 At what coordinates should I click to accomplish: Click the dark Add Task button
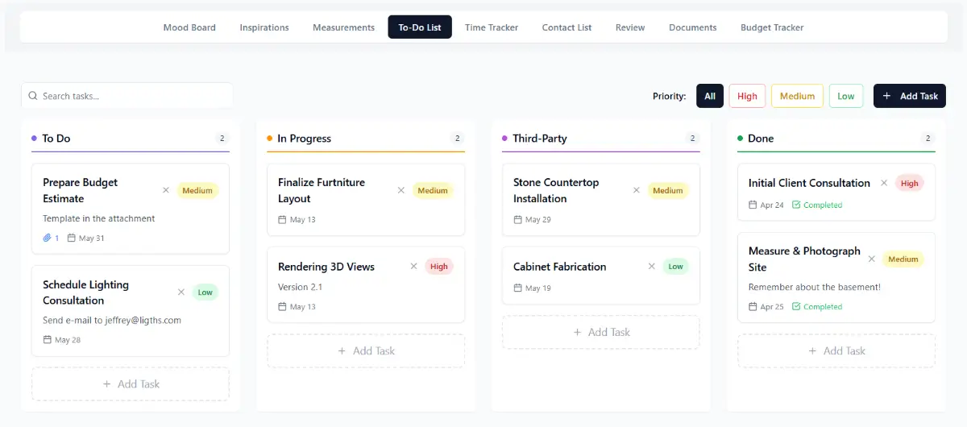[x=909, y=96]
